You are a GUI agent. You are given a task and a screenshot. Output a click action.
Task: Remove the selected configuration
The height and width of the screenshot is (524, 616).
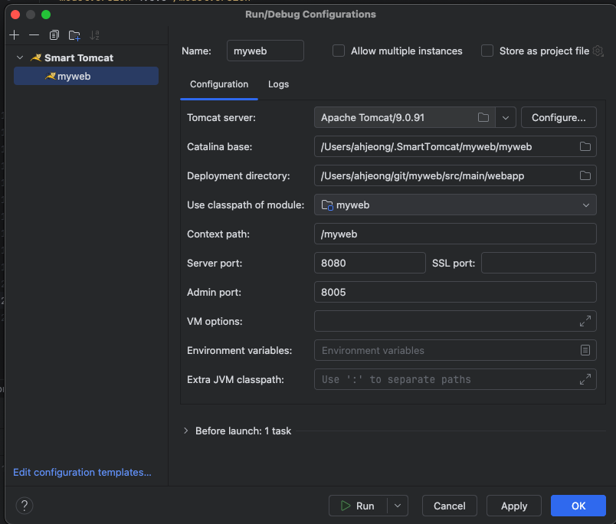point(34,35)
